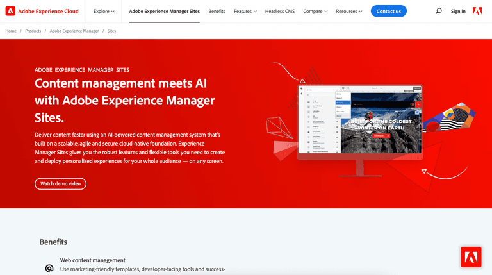Expand the Explore dropdown
This screenshot has height=275, width=492.
click(x=104, y=11)
